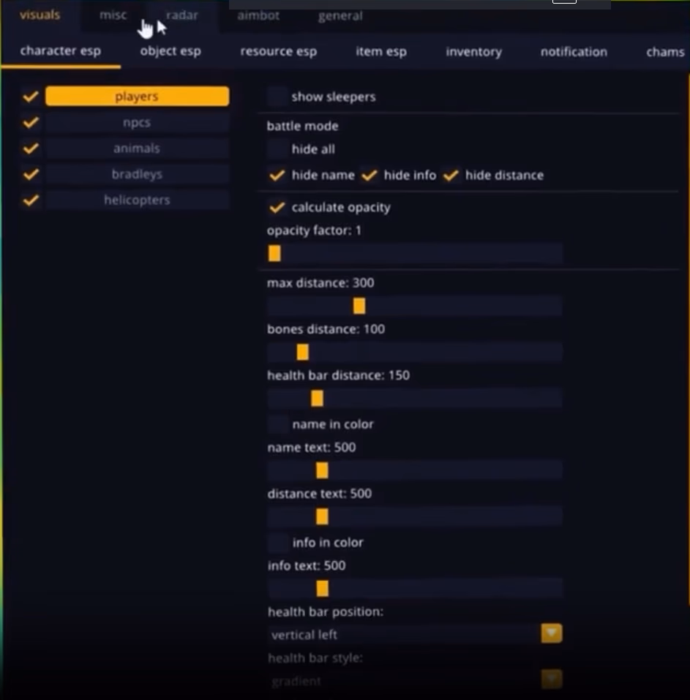Click the opacity factor slider track

pos(415,254)
